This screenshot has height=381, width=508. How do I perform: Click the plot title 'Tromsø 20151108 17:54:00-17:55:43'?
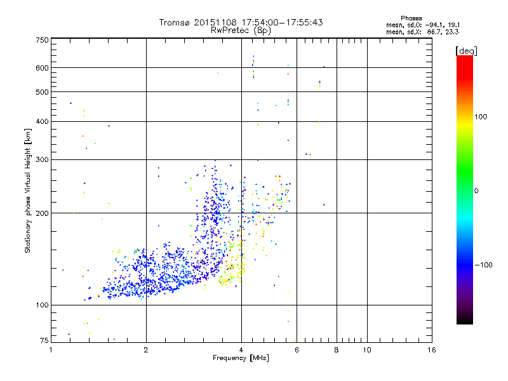click(241, 22)
